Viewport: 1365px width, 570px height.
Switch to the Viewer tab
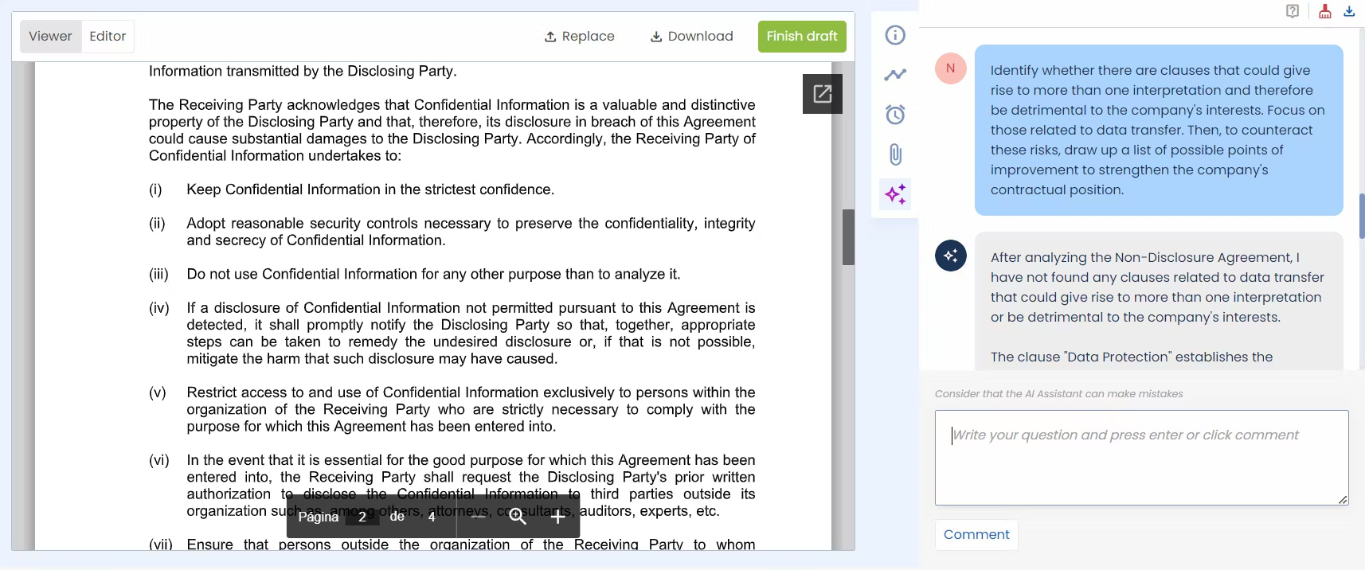[x=50, y=37]
